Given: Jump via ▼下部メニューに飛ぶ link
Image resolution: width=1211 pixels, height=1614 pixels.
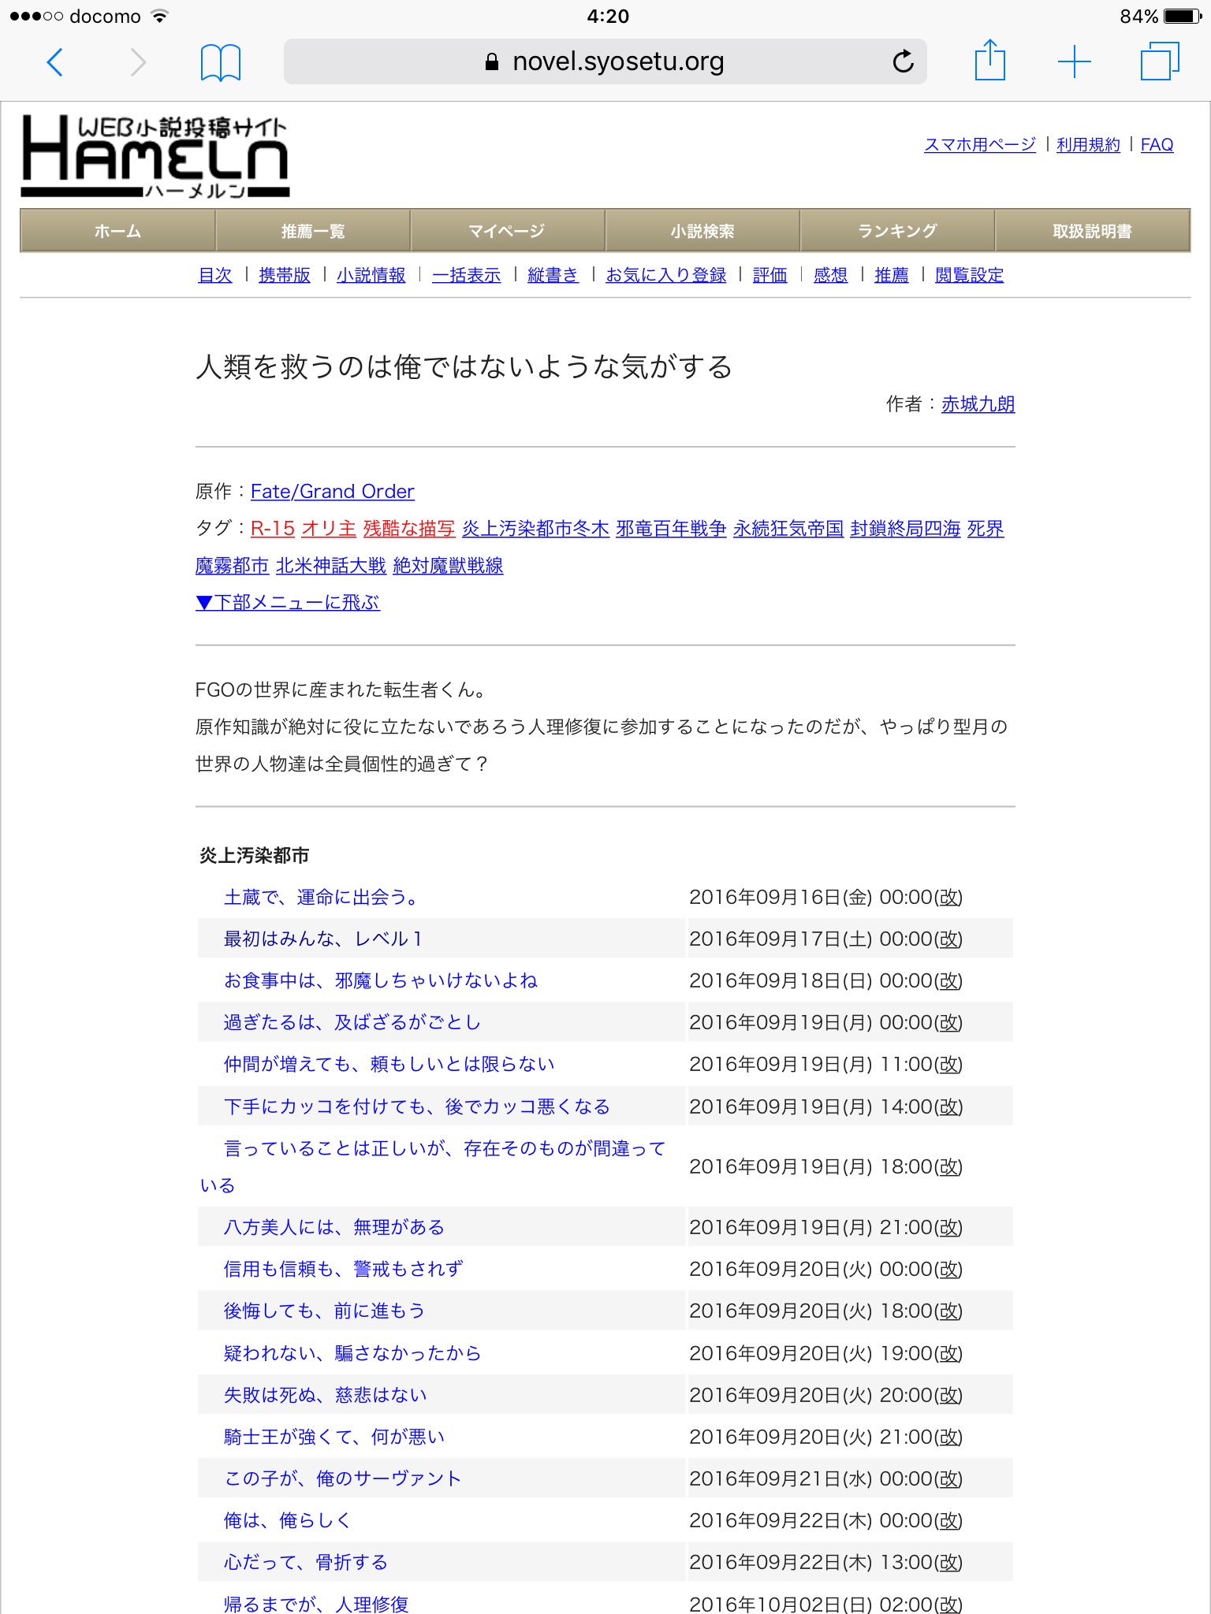Looking at the screenshot, I should point(288,603).
